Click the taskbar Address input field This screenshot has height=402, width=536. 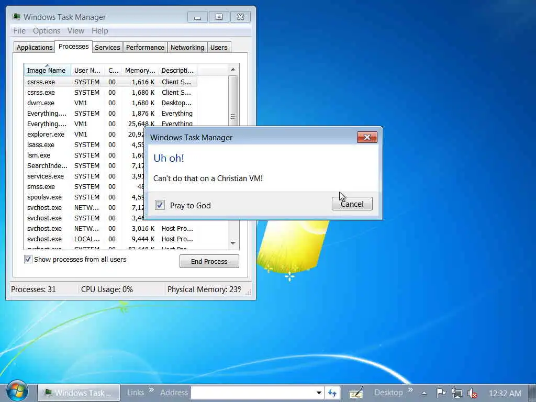tap(253, 393)
